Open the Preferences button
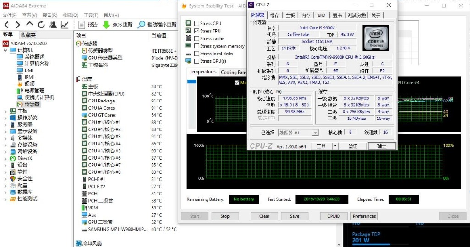The image size is (470, 247). 364,216
